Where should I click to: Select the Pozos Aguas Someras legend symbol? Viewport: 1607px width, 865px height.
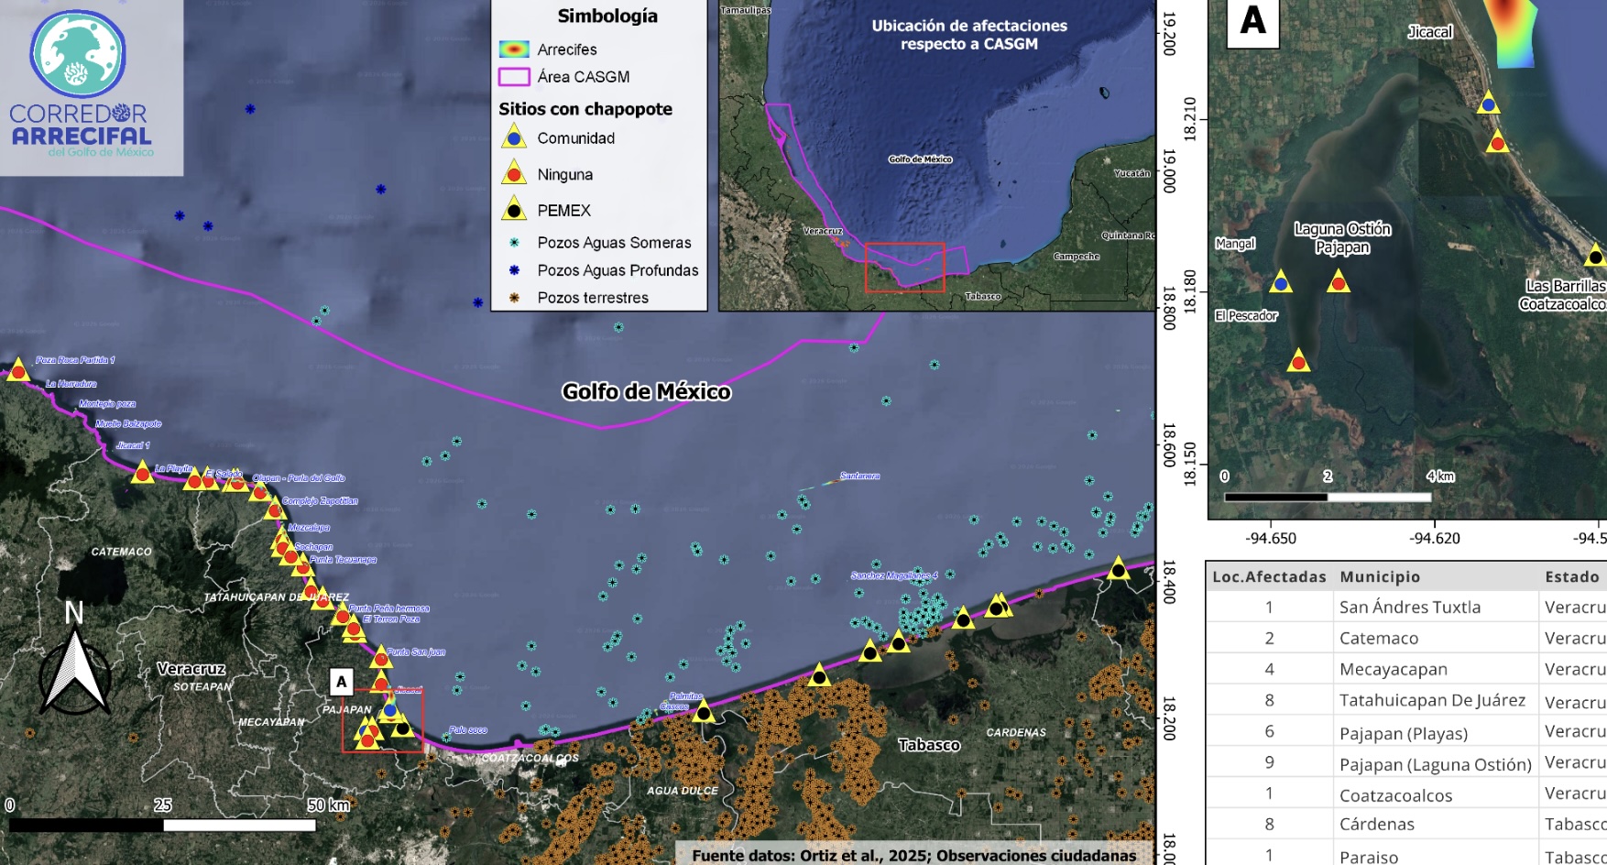[x=514, y=243]
